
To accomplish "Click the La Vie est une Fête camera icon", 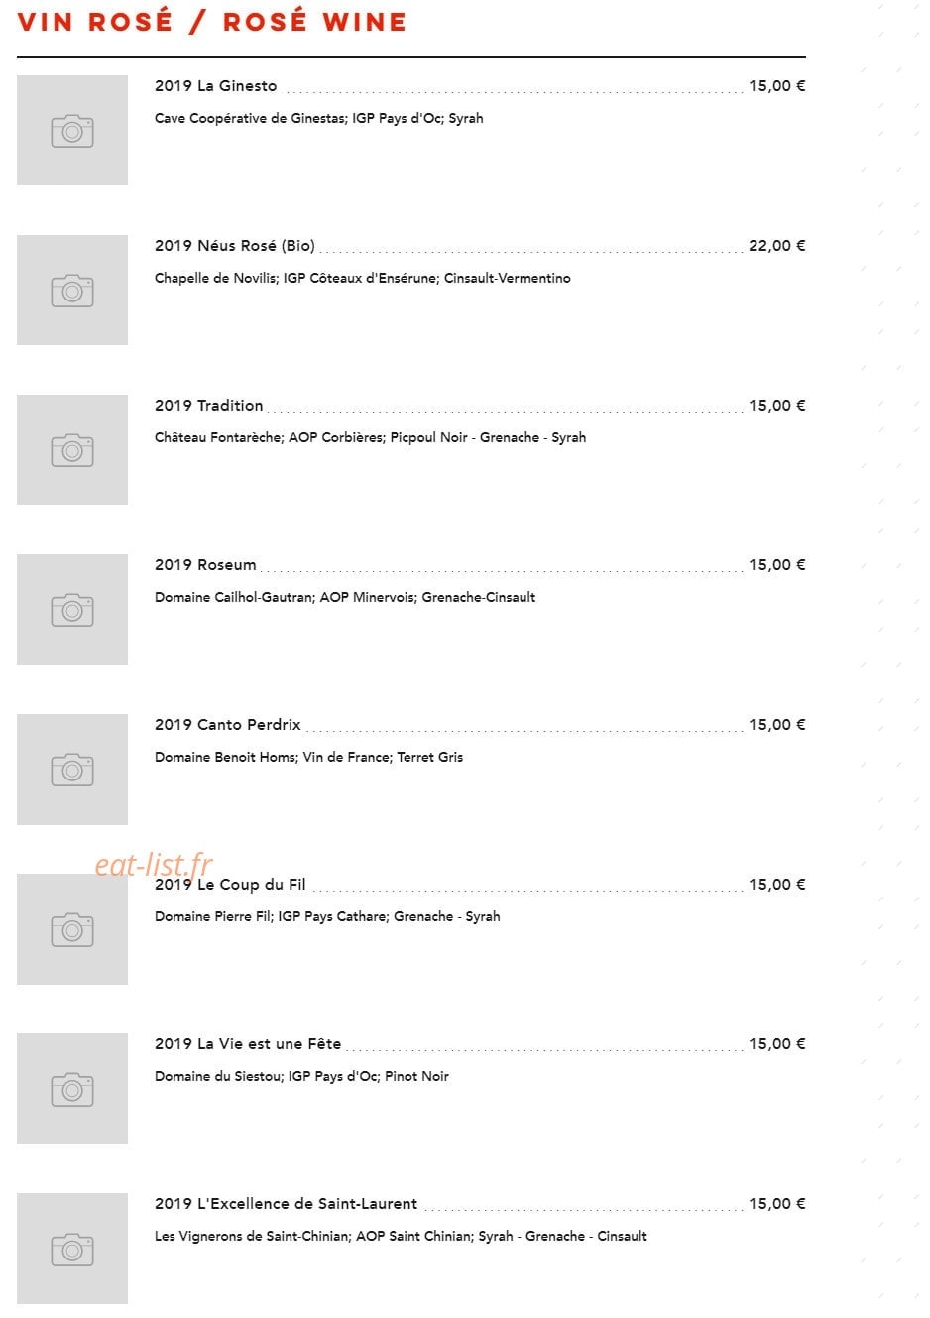I will tap(72, 1089).
